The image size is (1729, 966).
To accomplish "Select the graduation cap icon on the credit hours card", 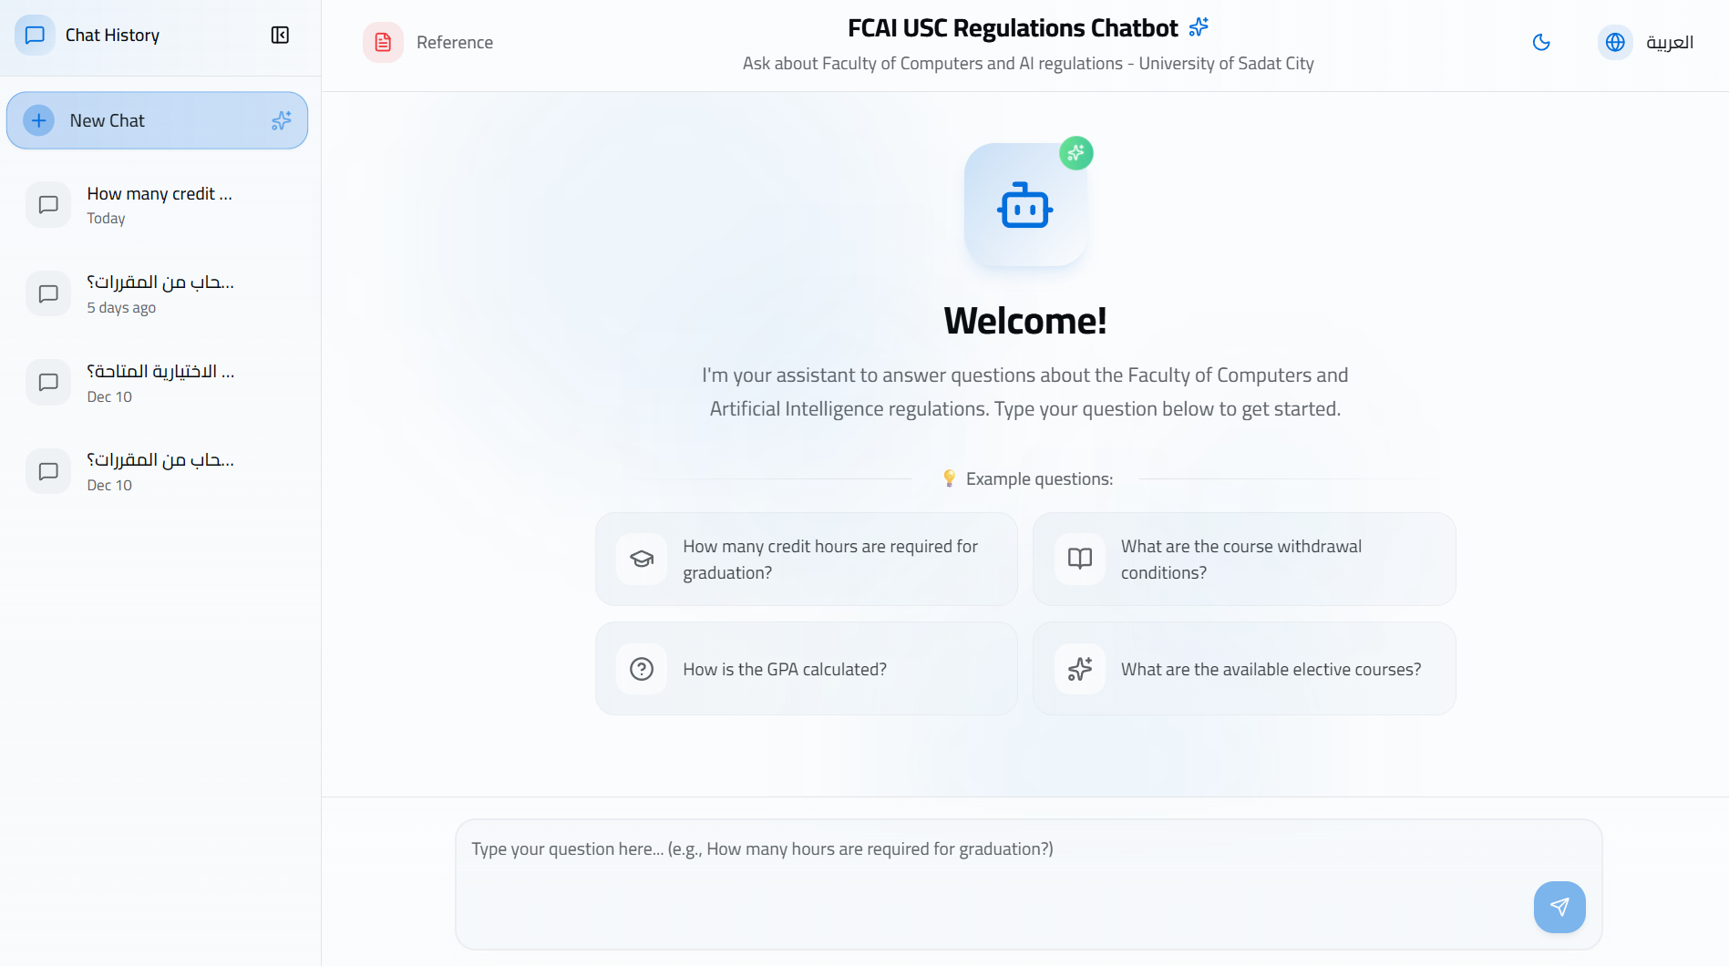I will coord(641,559).
